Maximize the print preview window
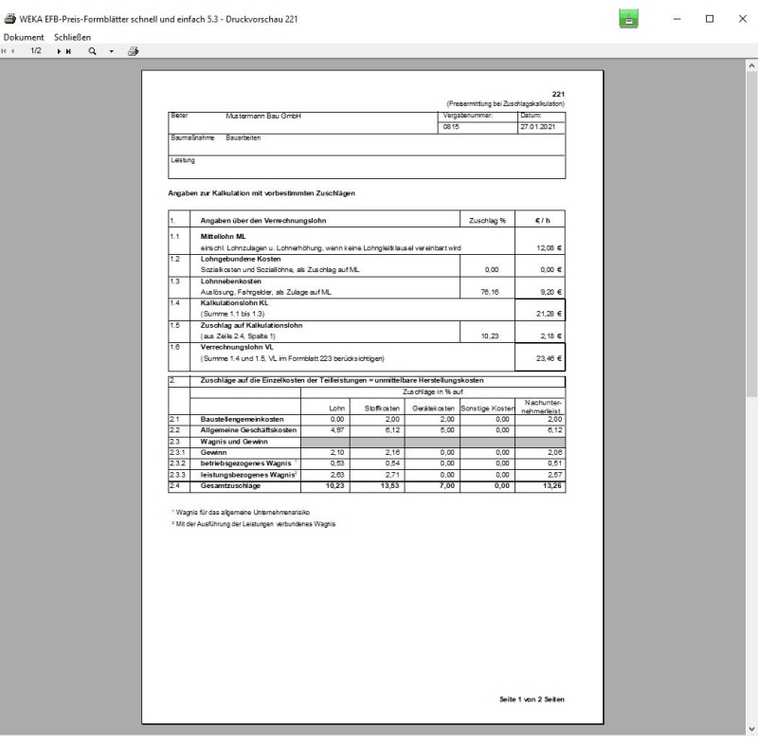This screenshot has height=744, width=758. (710, 19)
